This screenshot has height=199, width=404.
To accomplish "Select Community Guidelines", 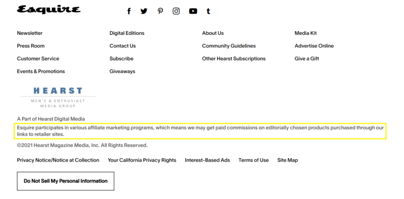I will (229, 46).
